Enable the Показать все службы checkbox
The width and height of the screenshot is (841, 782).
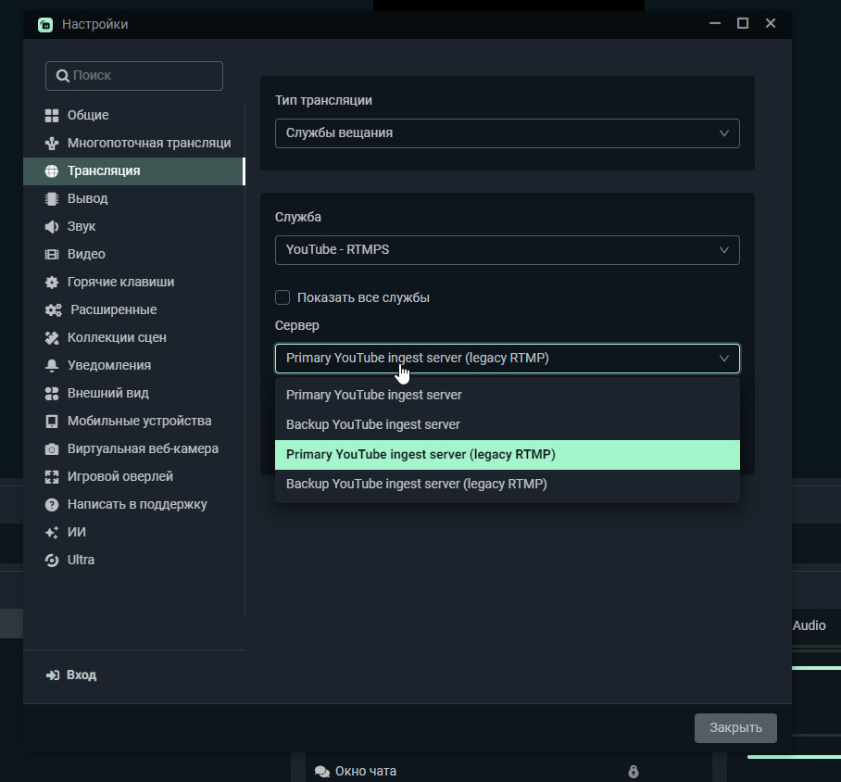point(282,297)
